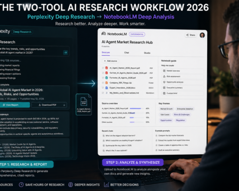
Task: Click the Deep Research badge in Perplexity
Action: [22, 32]
